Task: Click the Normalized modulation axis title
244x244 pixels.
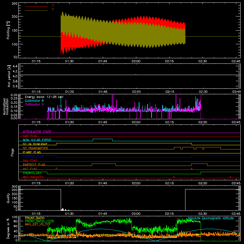Action: [6, 106]
